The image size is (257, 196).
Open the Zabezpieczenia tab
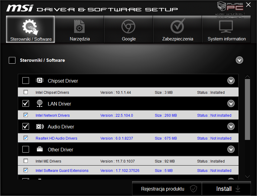point(177,29)
